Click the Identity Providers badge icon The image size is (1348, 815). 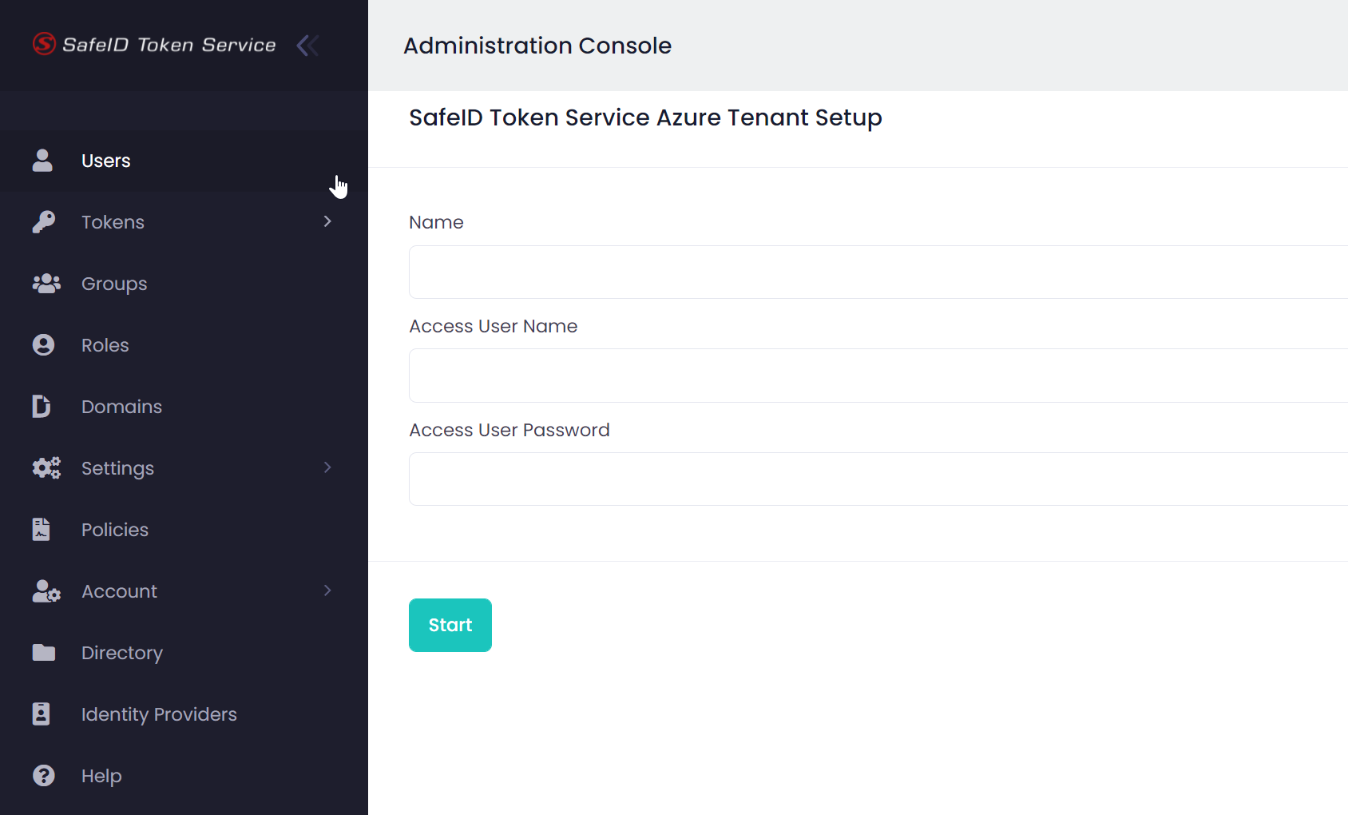42,714
